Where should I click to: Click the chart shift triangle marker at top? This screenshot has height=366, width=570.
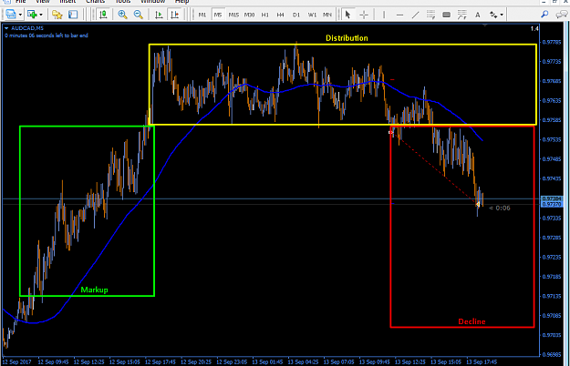(x=484, y=25)
